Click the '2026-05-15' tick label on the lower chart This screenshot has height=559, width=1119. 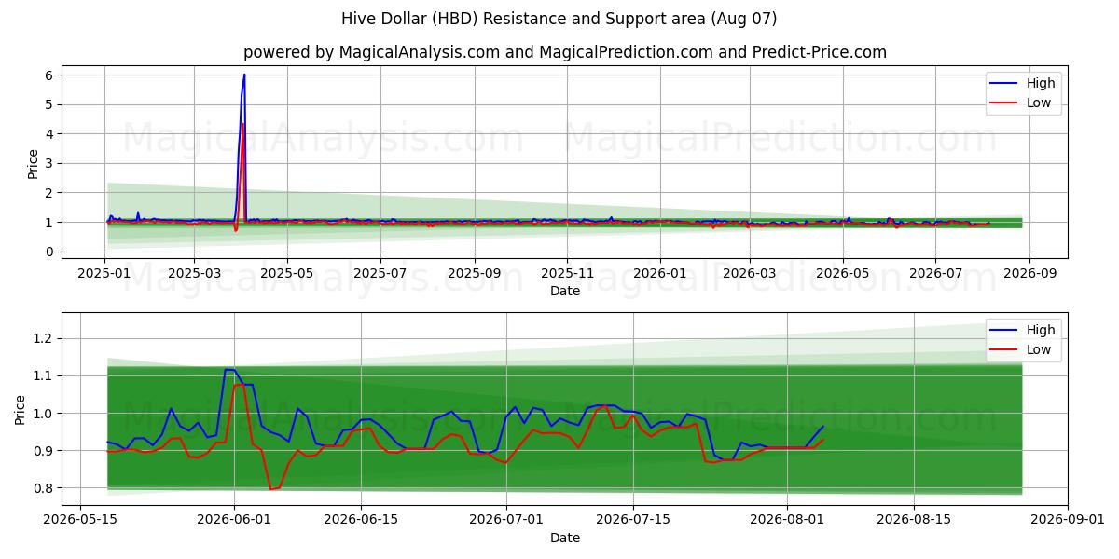(80, 519)
